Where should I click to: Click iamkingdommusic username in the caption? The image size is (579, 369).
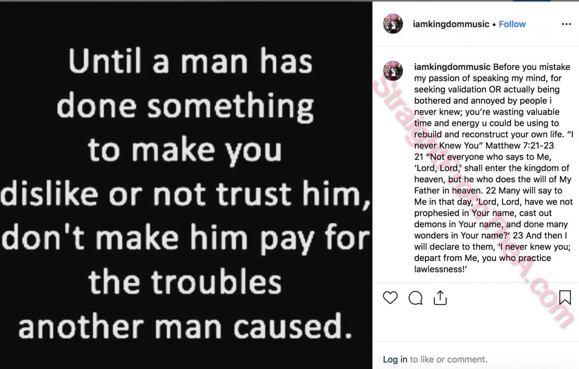point(452,67)
